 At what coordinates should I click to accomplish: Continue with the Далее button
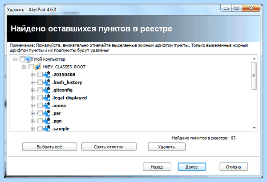[x=192, y=167]
